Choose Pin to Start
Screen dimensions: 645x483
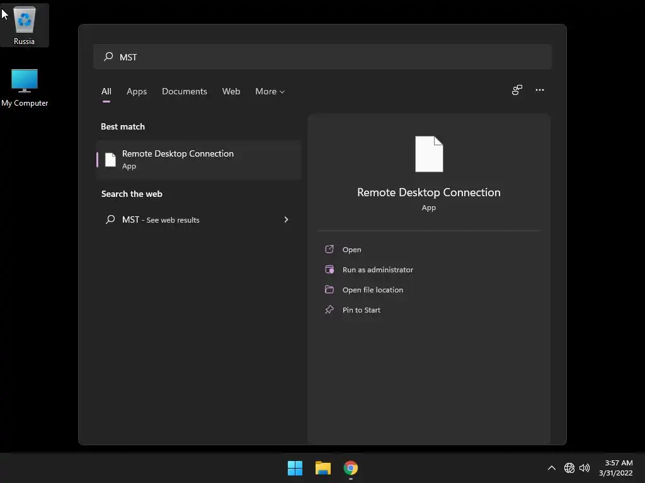pyautogui.click(x=361, y=310)
